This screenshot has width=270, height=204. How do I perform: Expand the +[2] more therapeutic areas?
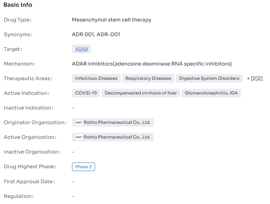255,78
